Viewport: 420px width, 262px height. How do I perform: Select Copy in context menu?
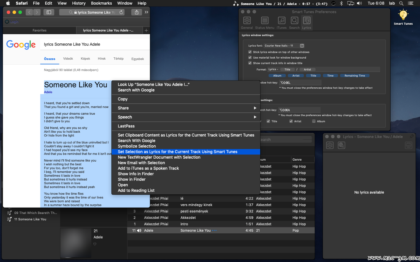(x=186, y=99)
